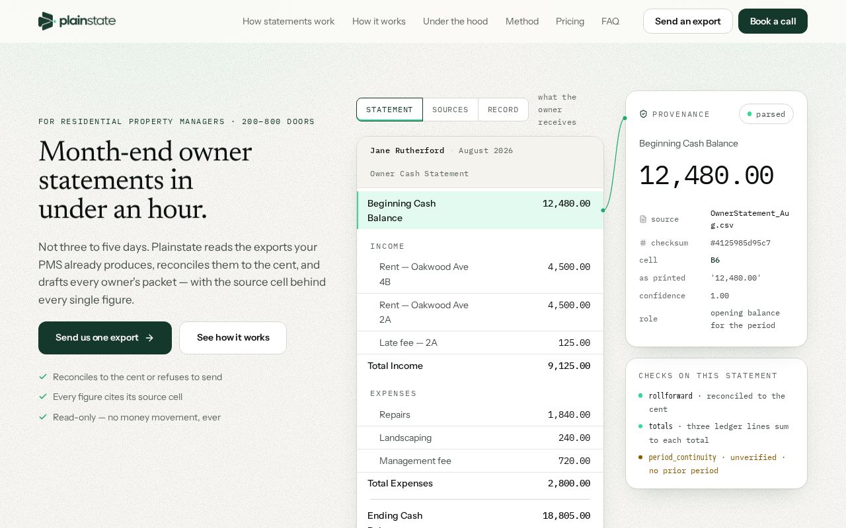
Task: Click the OwnerStatement_Aug.csv source filename
Action: [x=750, y=219]
